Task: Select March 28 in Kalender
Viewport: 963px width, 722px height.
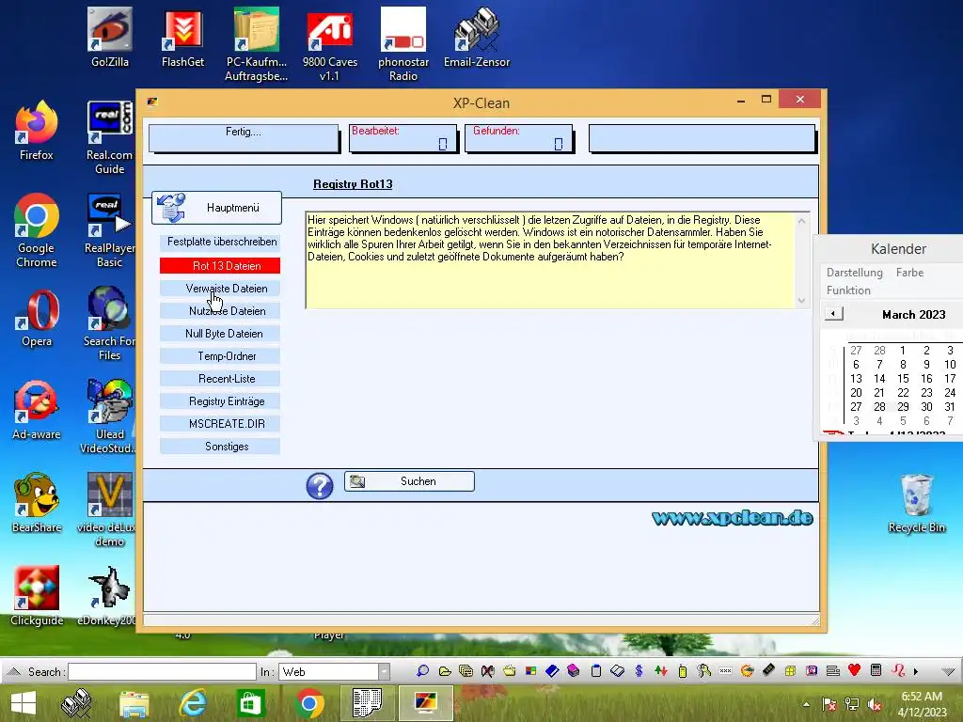Action: coord(879,407)
